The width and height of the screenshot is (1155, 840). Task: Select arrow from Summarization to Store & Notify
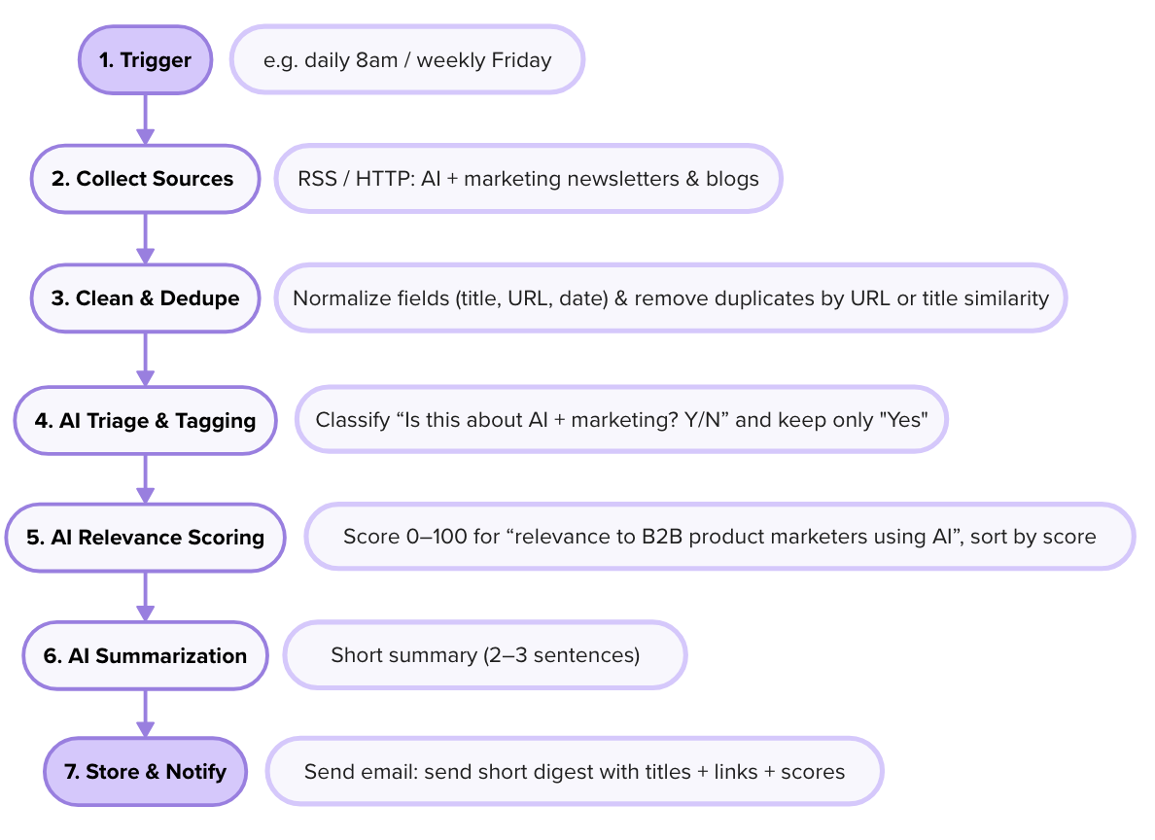(145, 714)
